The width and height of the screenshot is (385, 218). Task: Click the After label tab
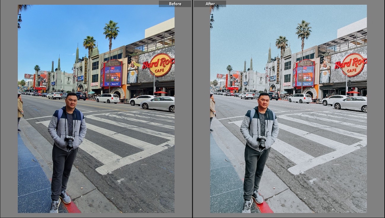tap(210, 4)
